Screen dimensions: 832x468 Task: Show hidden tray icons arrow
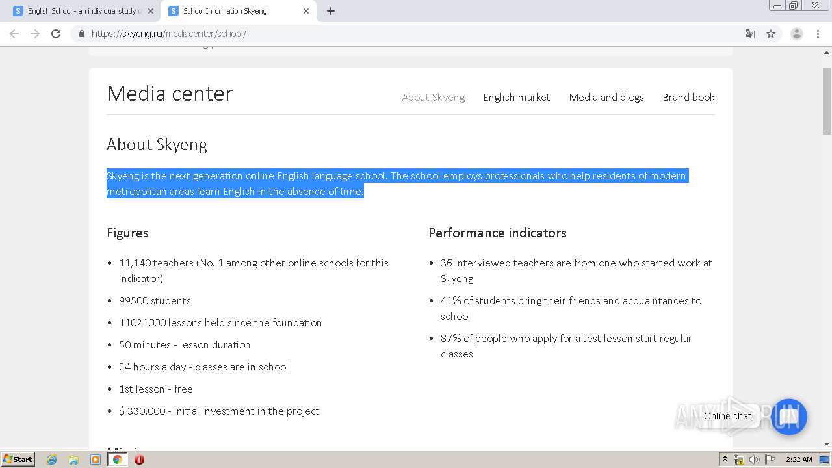(x=725, y=460)
